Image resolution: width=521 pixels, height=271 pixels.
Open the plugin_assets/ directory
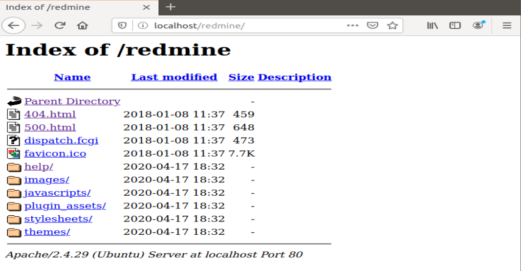coord(65,206)
